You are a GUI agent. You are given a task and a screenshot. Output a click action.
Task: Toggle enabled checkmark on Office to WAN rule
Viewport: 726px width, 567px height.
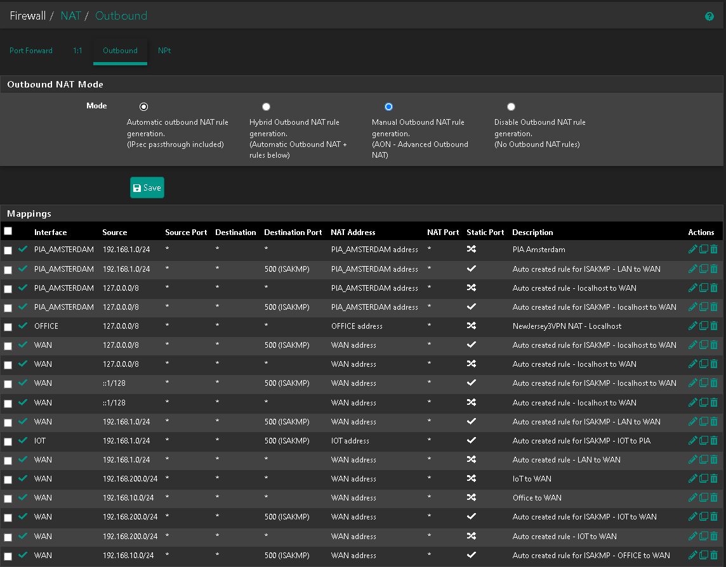pyautogui.click(x=23, y=498)
